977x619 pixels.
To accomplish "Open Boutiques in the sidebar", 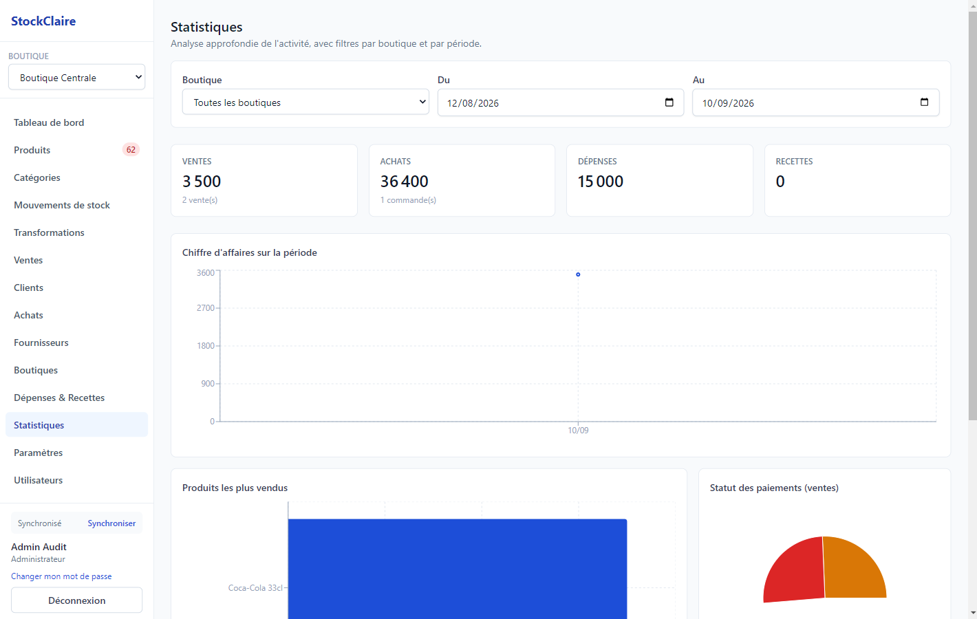I will pyautogui.click(x=76, y=370).
